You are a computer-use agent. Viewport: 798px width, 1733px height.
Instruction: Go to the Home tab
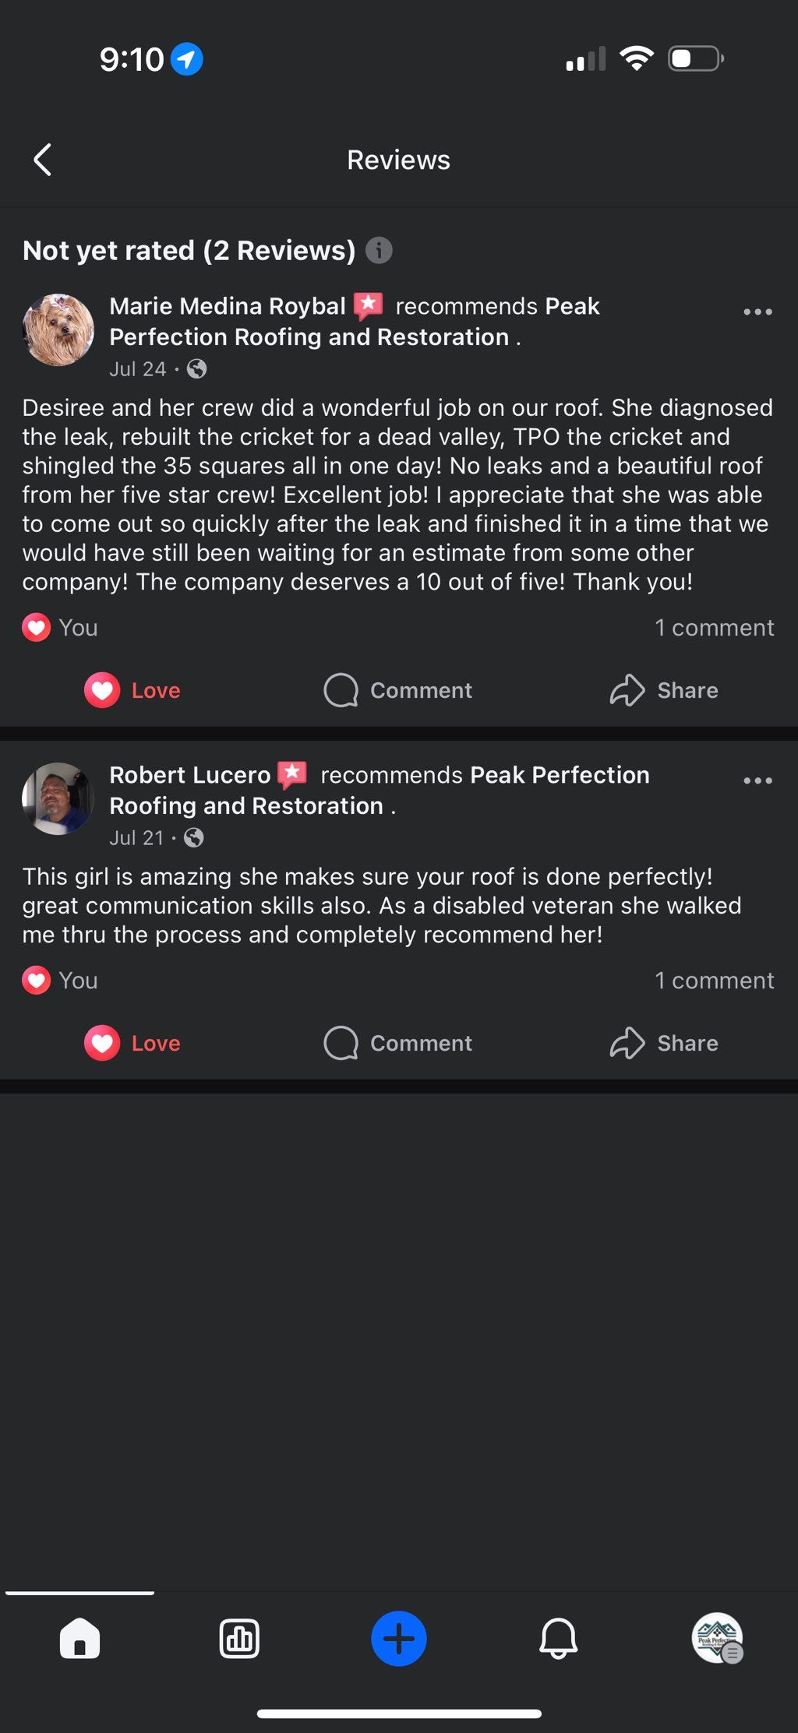(79, 1638)
